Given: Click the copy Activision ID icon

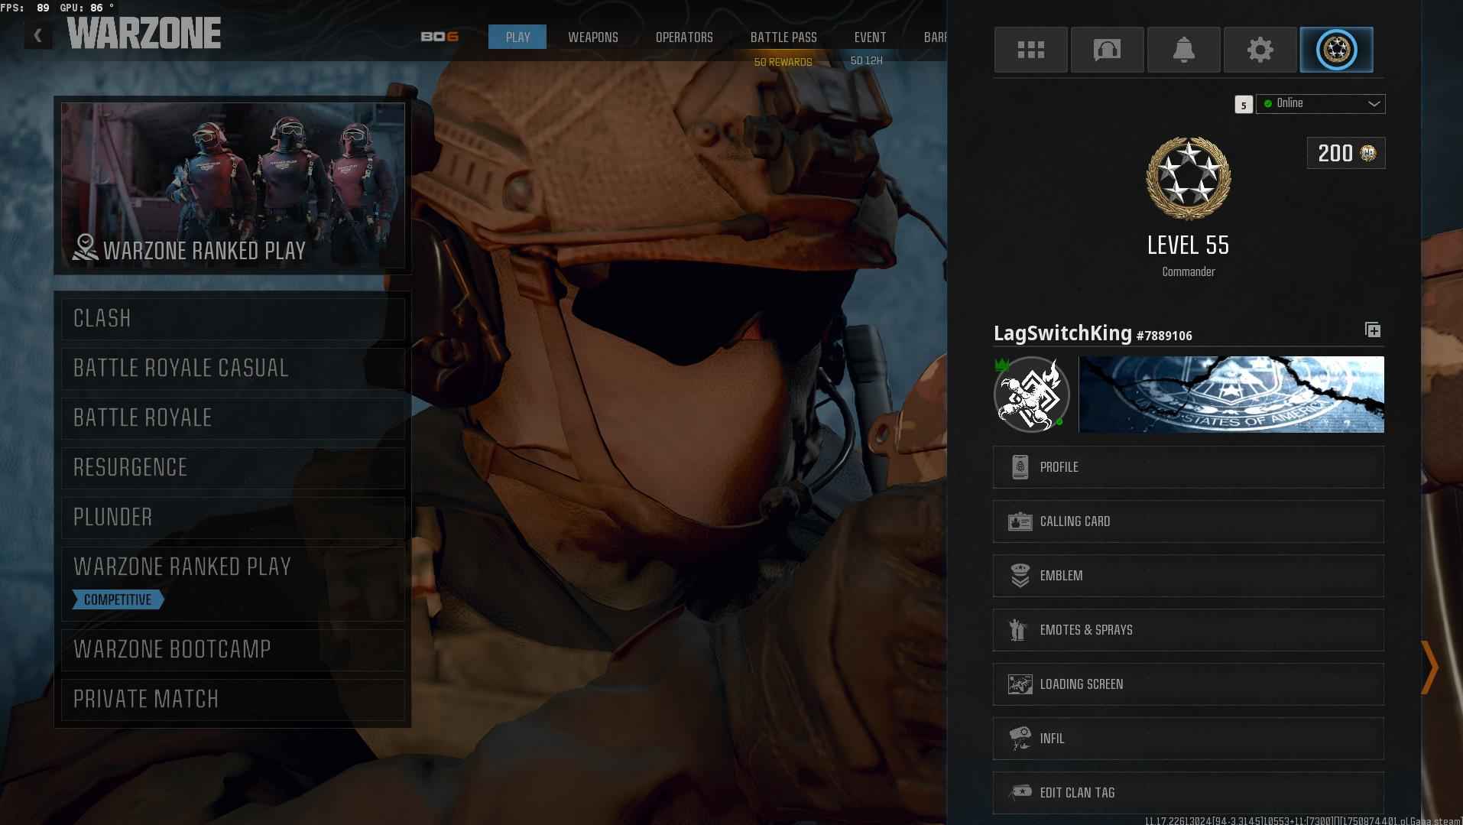Looking at the screenshot, I should 1373,330.
